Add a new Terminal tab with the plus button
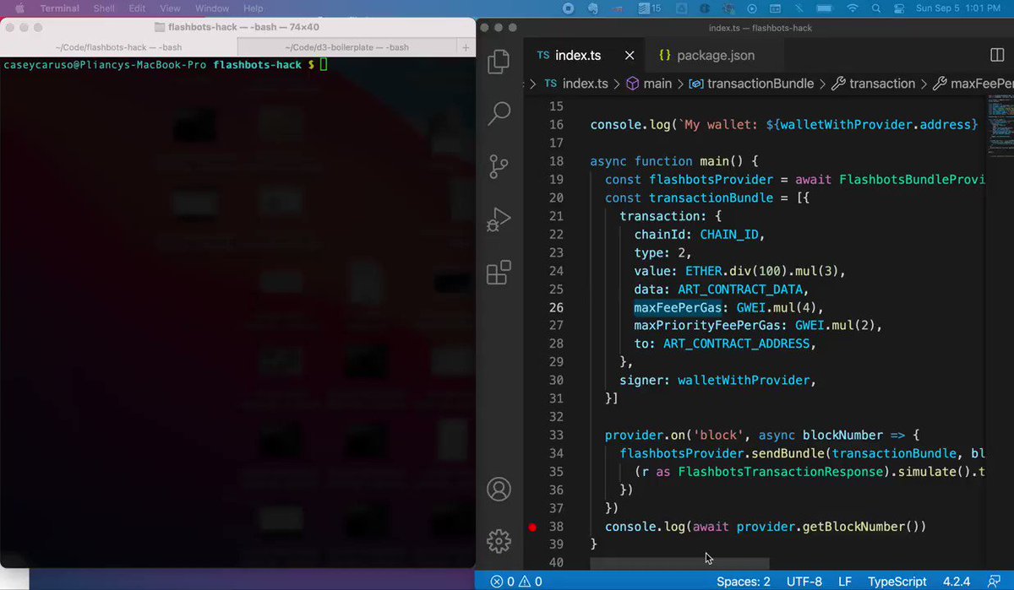The width and height of the screenshot is (1014, 590). [x=466, y=47]
